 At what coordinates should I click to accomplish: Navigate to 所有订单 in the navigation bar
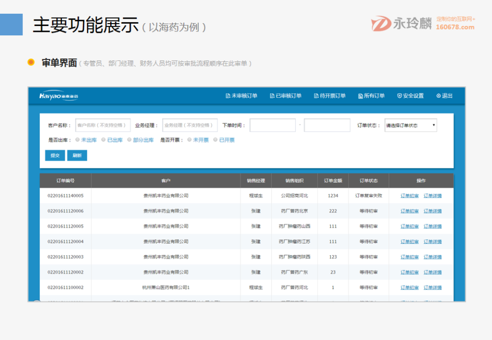[371, 96]
